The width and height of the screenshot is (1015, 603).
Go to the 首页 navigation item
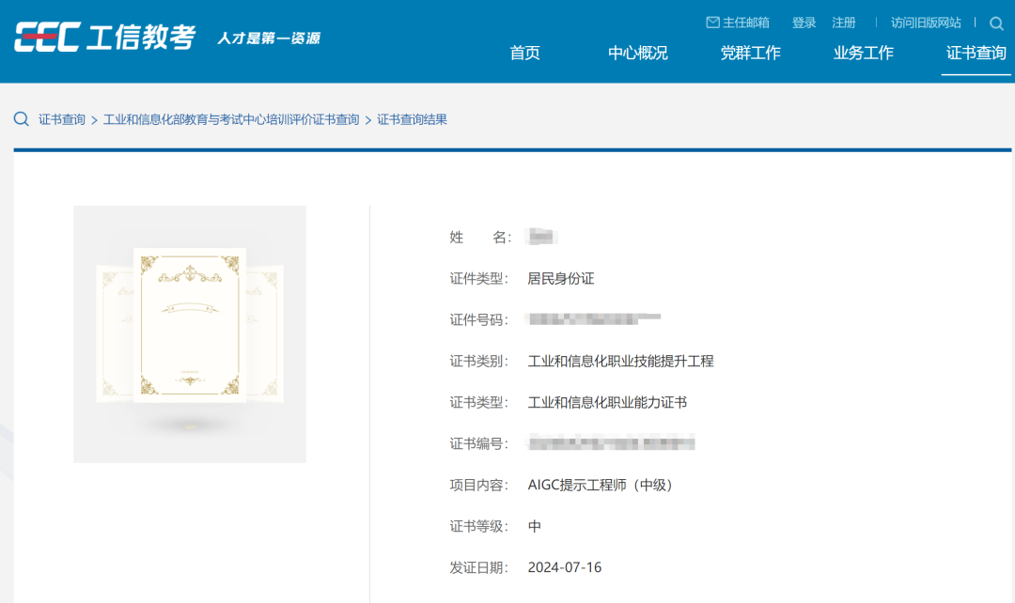point(524,54)
